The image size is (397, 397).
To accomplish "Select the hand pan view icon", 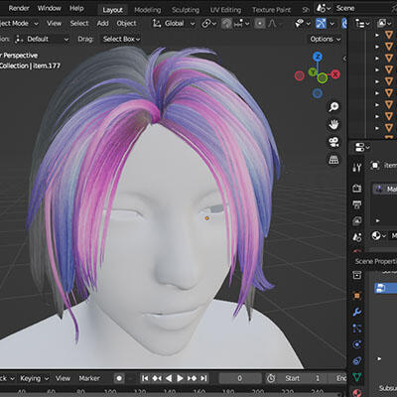I will point(333,124).
